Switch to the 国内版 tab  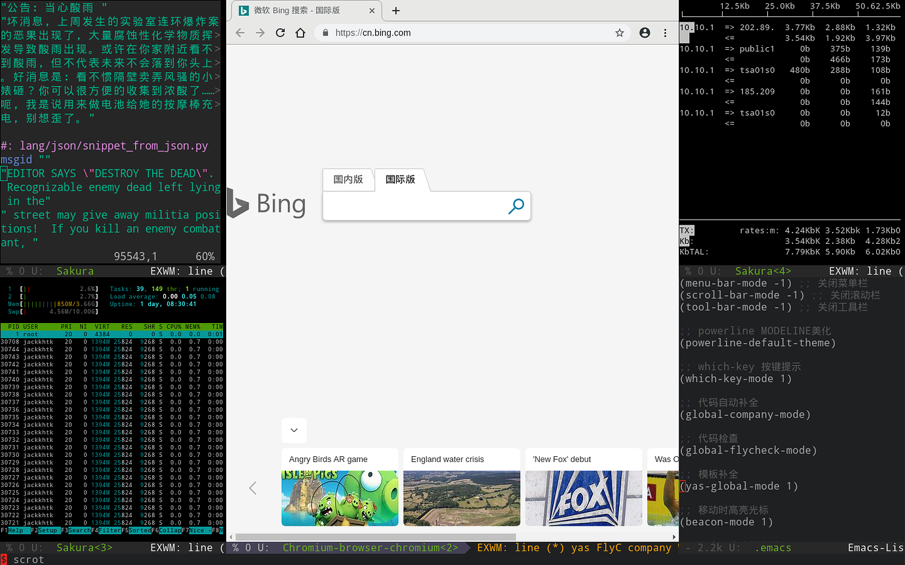click(348, 179)
